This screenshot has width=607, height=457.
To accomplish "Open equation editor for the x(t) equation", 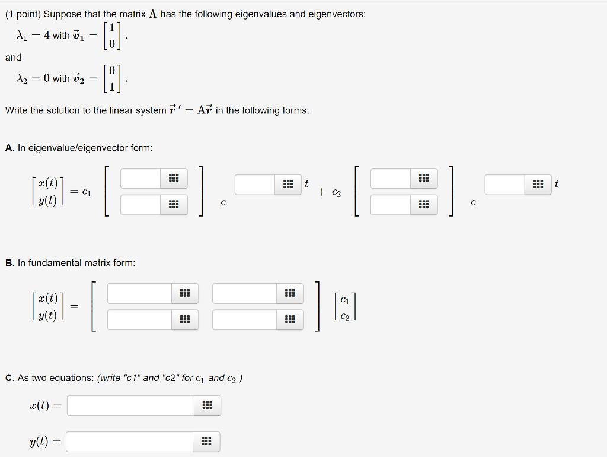I will pos(207,405).
